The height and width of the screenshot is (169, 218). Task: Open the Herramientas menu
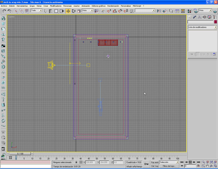22,6
